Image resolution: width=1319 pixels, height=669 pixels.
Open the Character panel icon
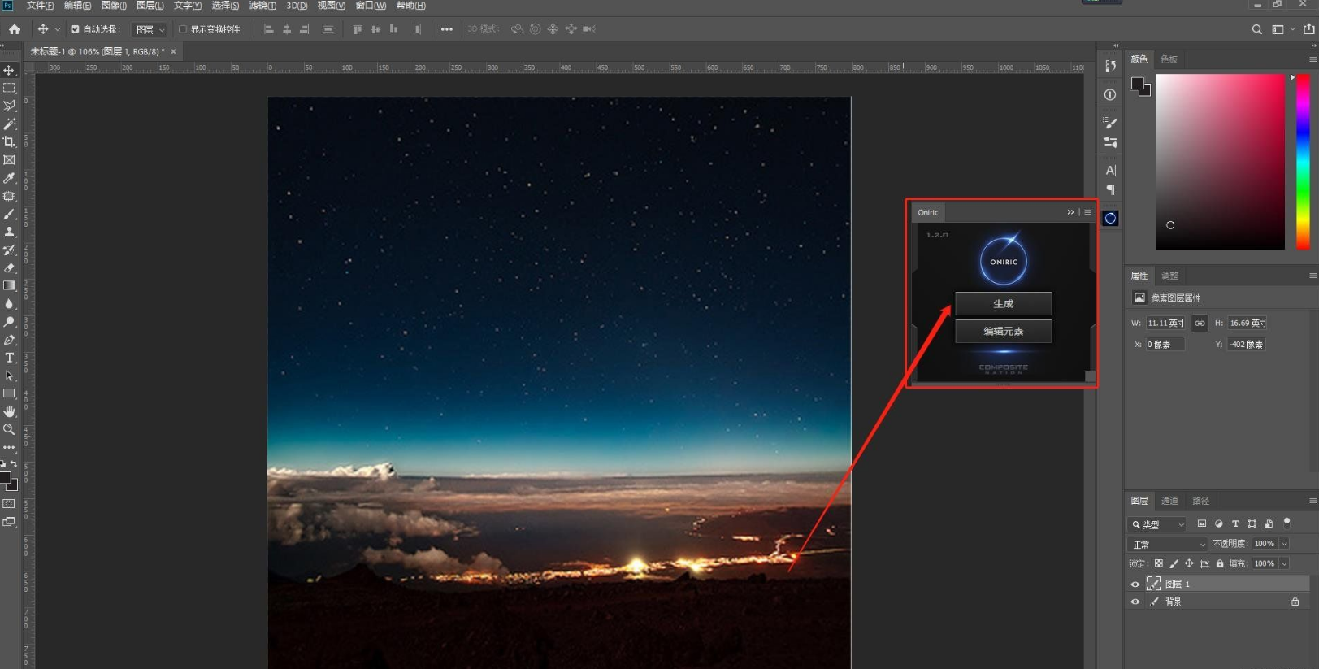1110,170
